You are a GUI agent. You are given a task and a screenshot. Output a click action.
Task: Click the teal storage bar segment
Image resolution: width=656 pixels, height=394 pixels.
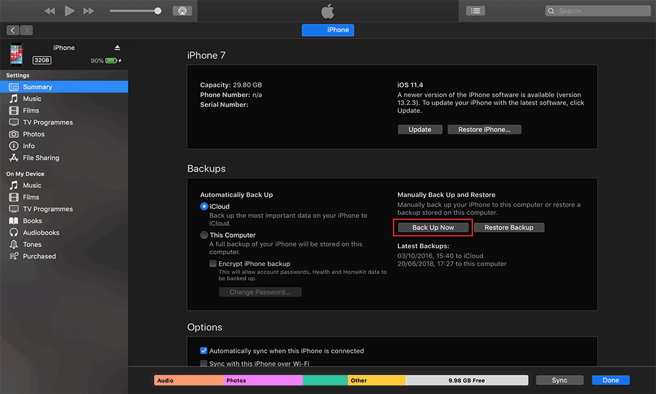(x=325, y=380)
